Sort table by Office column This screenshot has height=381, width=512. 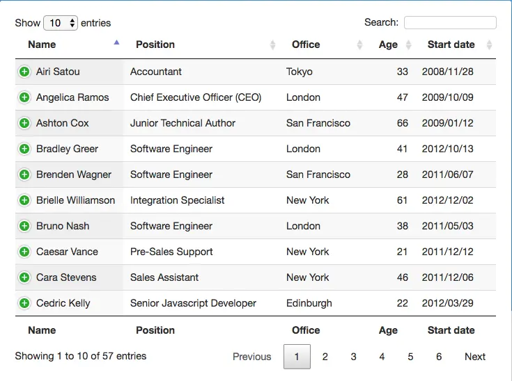(x=306, y=44)
